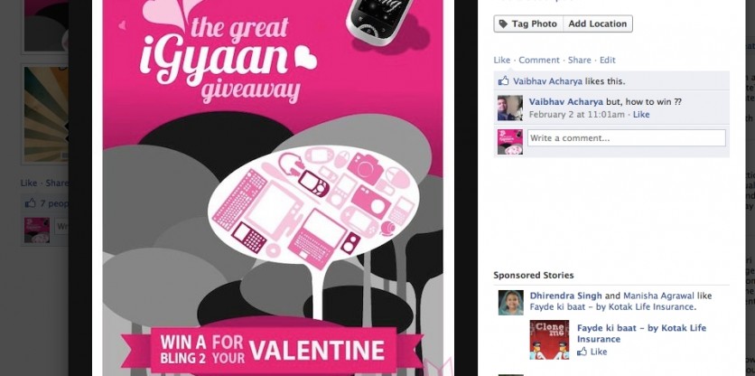Like Vaibhav Acharya's comment
Viewport: 755px width, 376px height.
click(x=641, y=114)
